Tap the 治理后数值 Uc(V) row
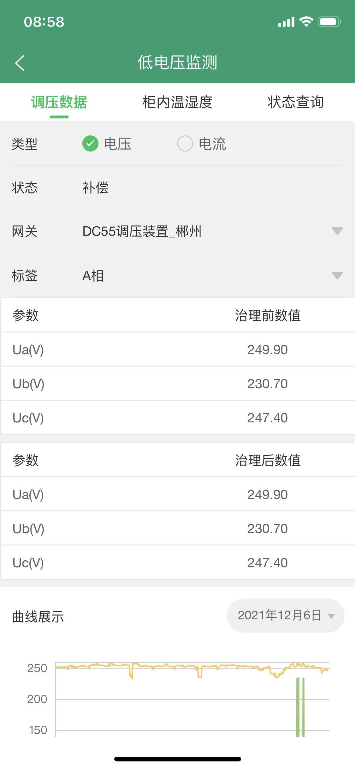355x769 pixels. tap(177, 563)
